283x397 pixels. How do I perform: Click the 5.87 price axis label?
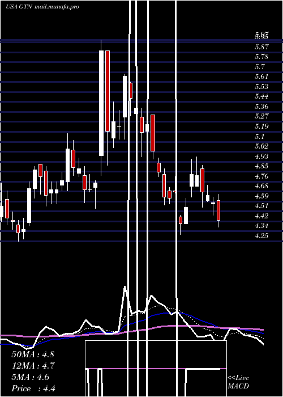click(x=261, y=47)
